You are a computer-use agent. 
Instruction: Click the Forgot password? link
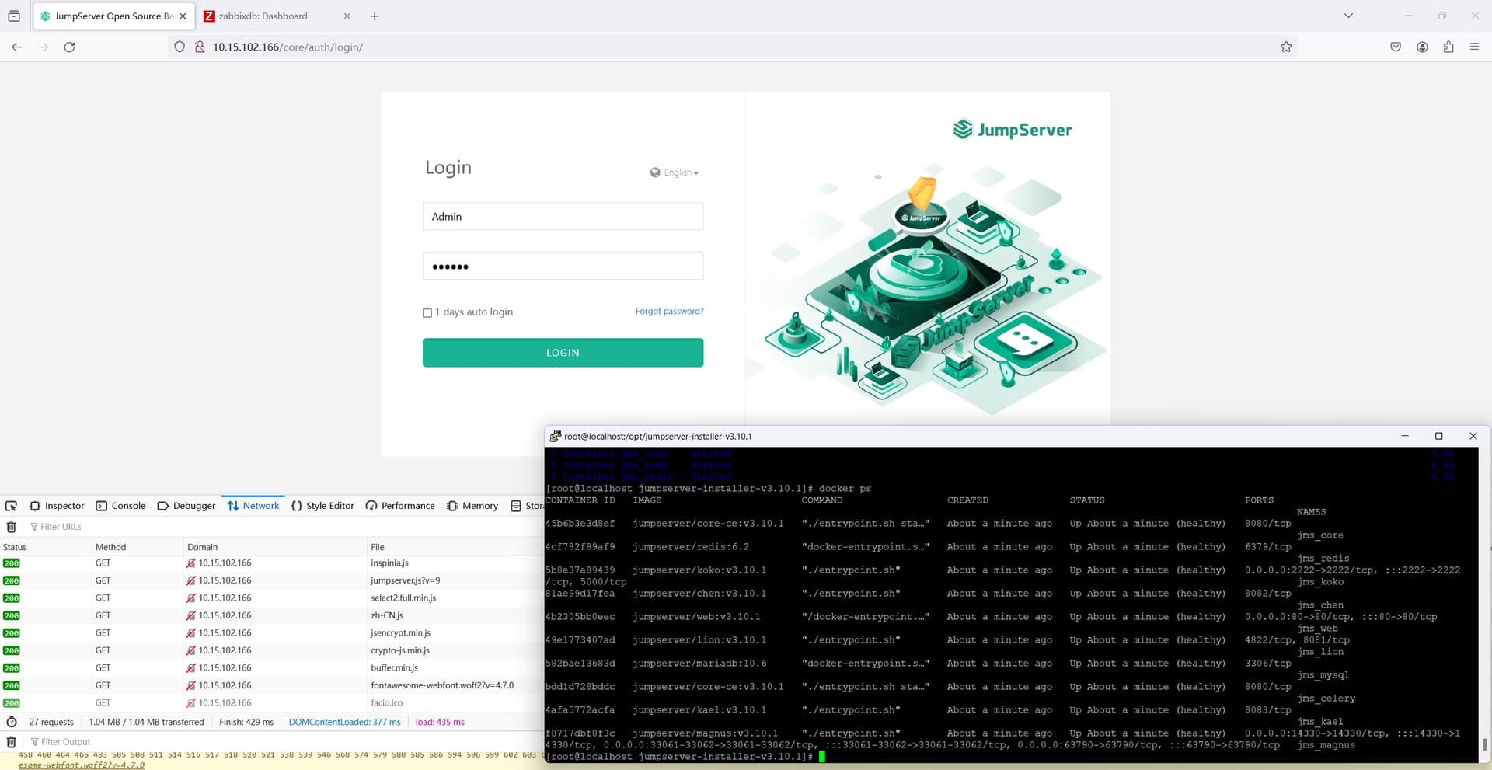[669, 312]
